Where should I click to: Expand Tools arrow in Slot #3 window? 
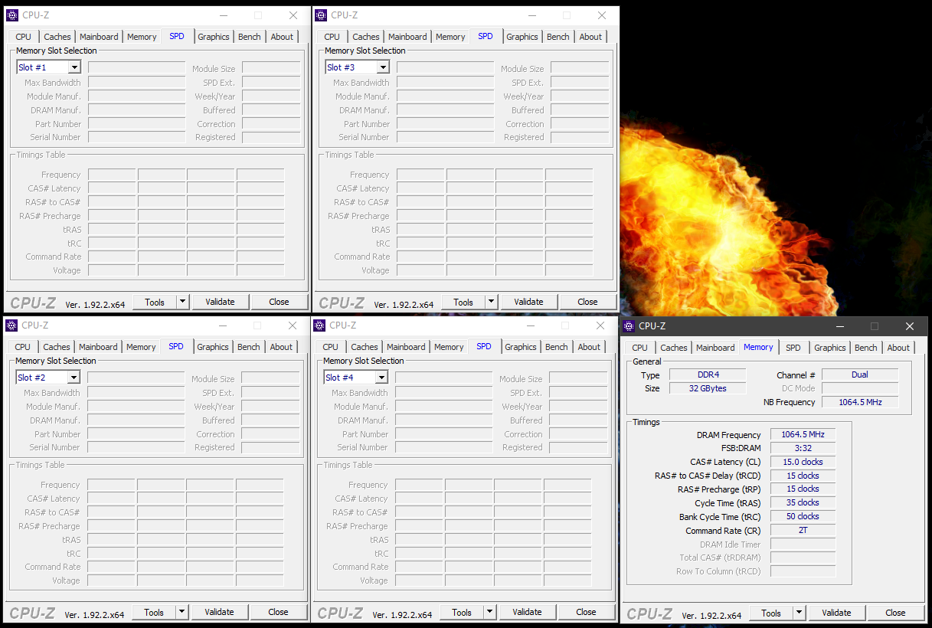point(491,302)
